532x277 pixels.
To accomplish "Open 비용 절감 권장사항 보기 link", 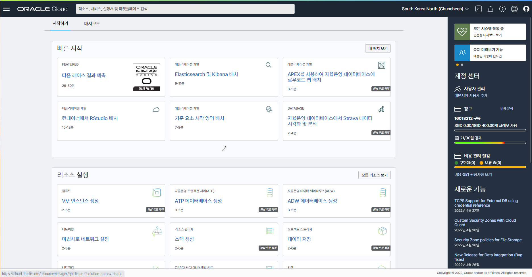I will pos(473,175).
